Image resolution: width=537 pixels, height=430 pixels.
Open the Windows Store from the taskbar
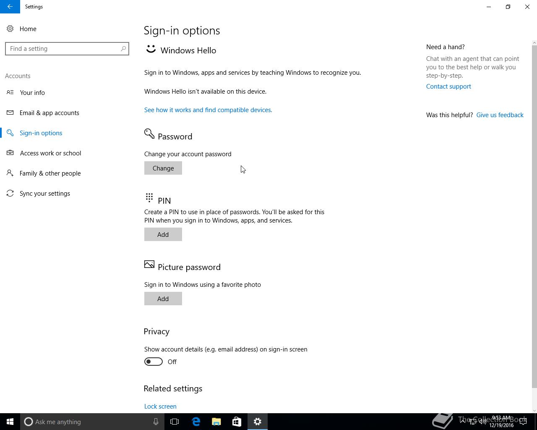click(x=237, y=422)
